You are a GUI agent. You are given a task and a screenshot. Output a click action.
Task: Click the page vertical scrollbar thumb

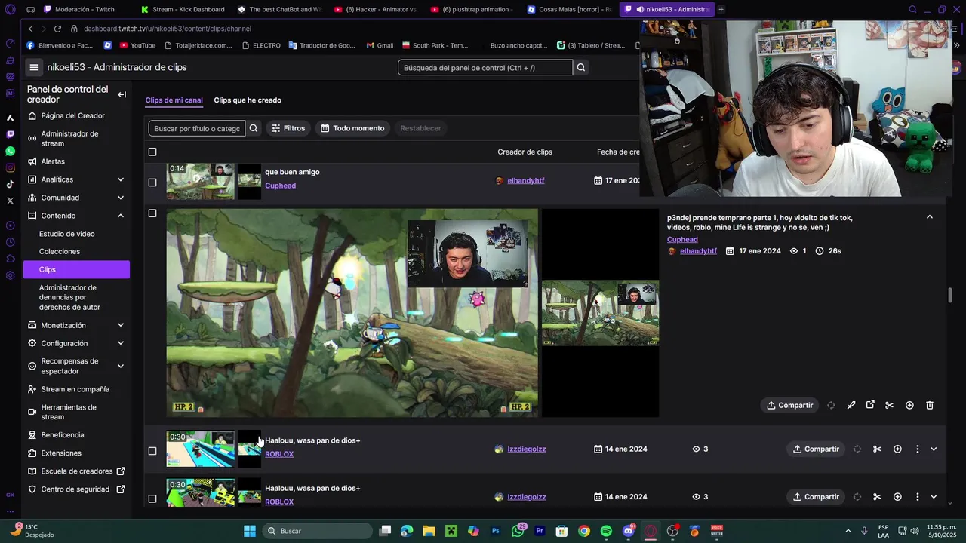pos(950,295)
